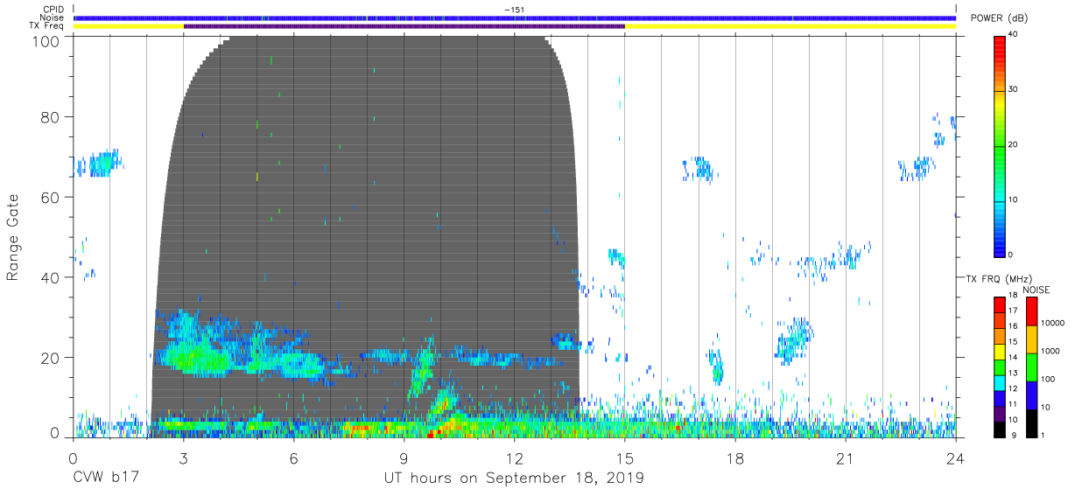Image resolution: width=1075 pixels, height=496 pixels.
Task: Click range gate tick label 40
Action: pos(51,278)
